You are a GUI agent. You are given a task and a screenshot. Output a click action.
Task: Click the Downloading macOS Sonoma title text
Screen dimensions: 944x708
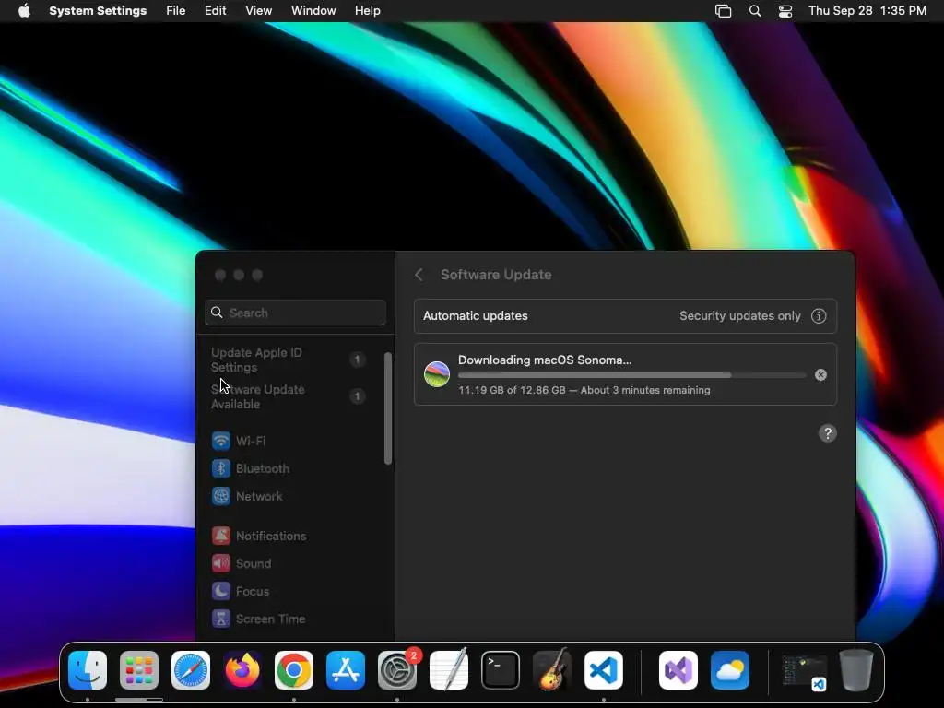click(545, 360)
